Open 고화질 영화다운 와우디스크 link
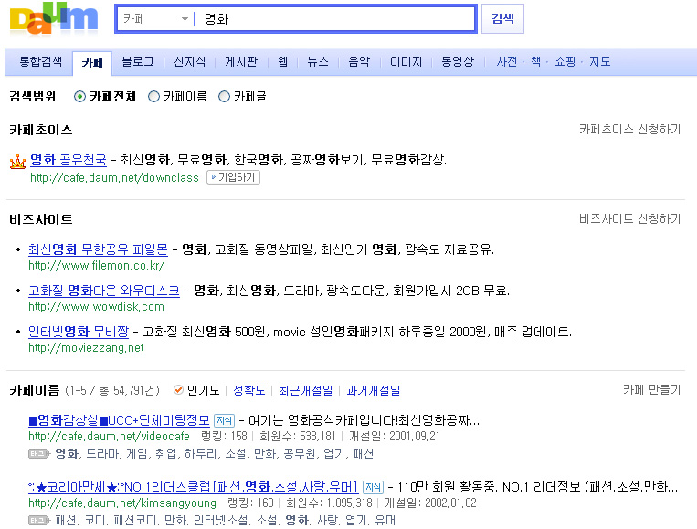 pos(103,291)
